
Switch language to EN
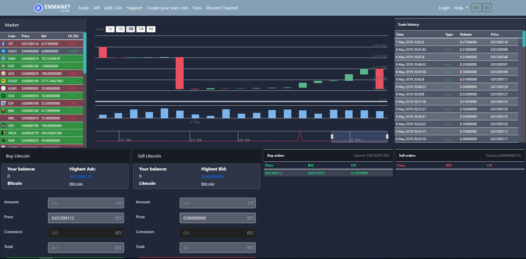[476, 8]
